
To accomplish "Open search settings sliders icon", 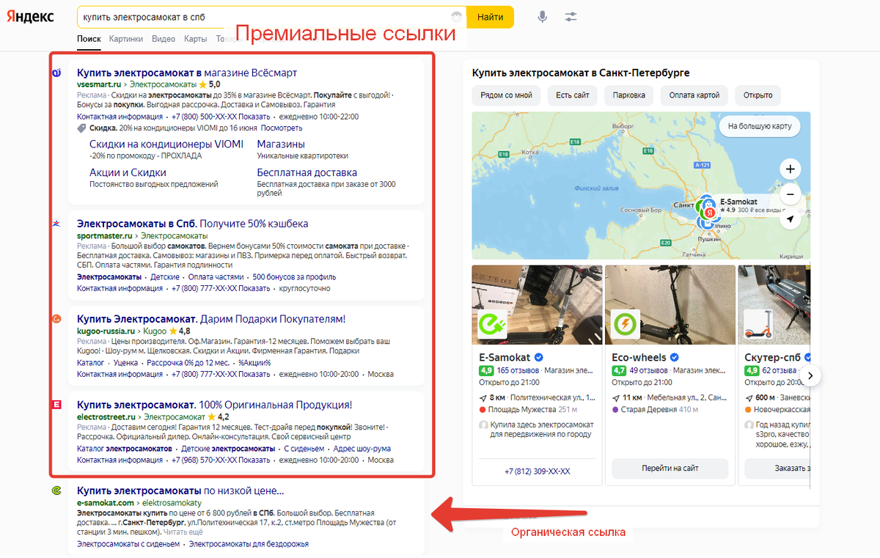I will click(x=571, y=17).
